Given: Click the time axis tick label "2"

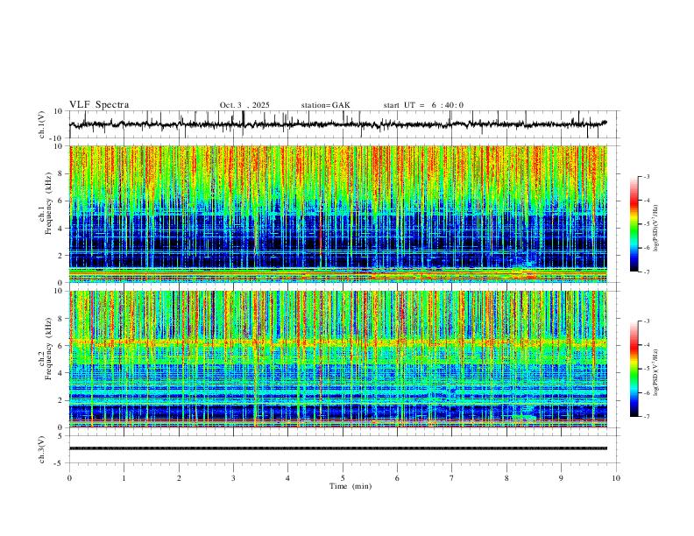Looking at the screenshot, I should click(179, 478).
